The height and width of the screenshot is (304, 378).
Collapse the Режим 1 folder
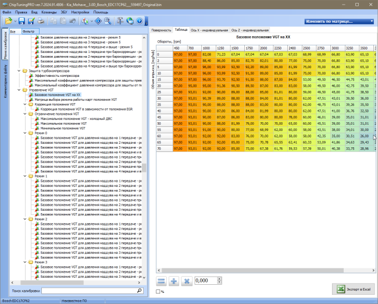pos(25,176)
